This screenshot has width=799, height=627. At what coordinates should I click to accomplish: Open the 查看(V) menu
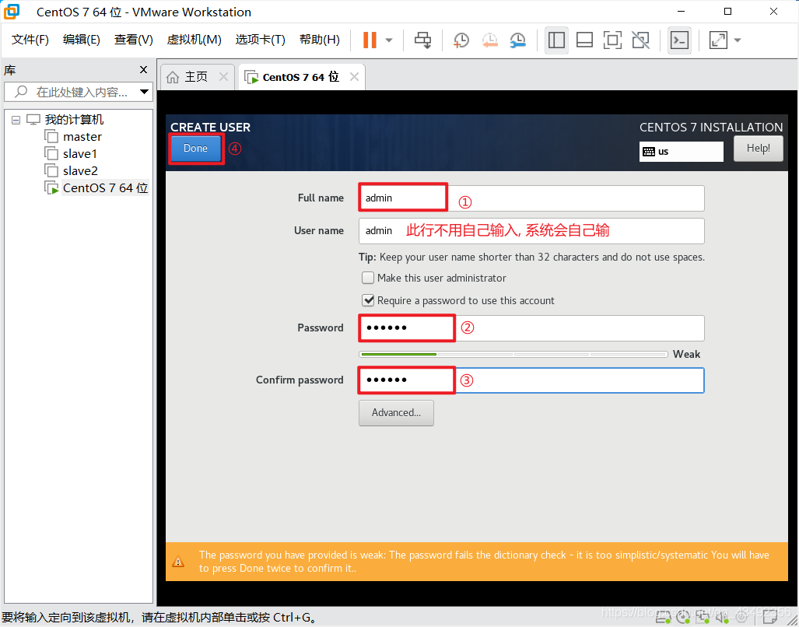pyautogui.click(x=134, y=40)
